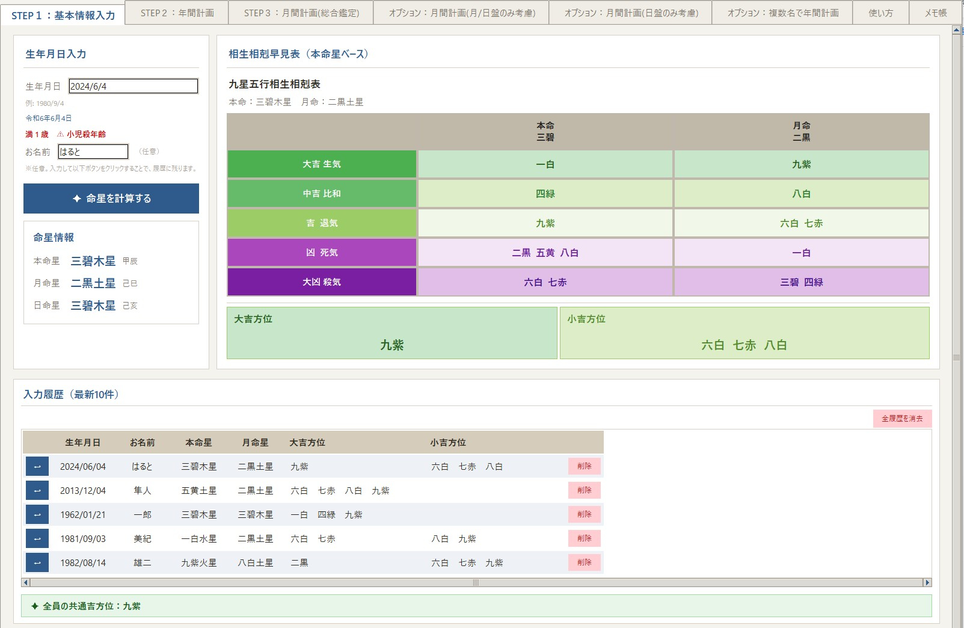The height and width of the screenshot is (628, 964).
Task: Load the 1982/08/14 雄二 history row
Action: [37, 562]
